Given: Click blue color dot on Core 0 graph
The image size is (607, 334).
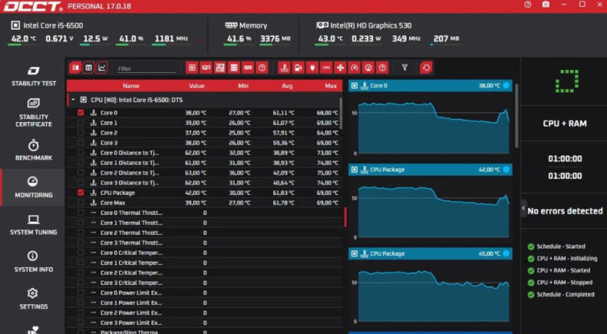Looking at the screenshot, I should click(506, 86).
